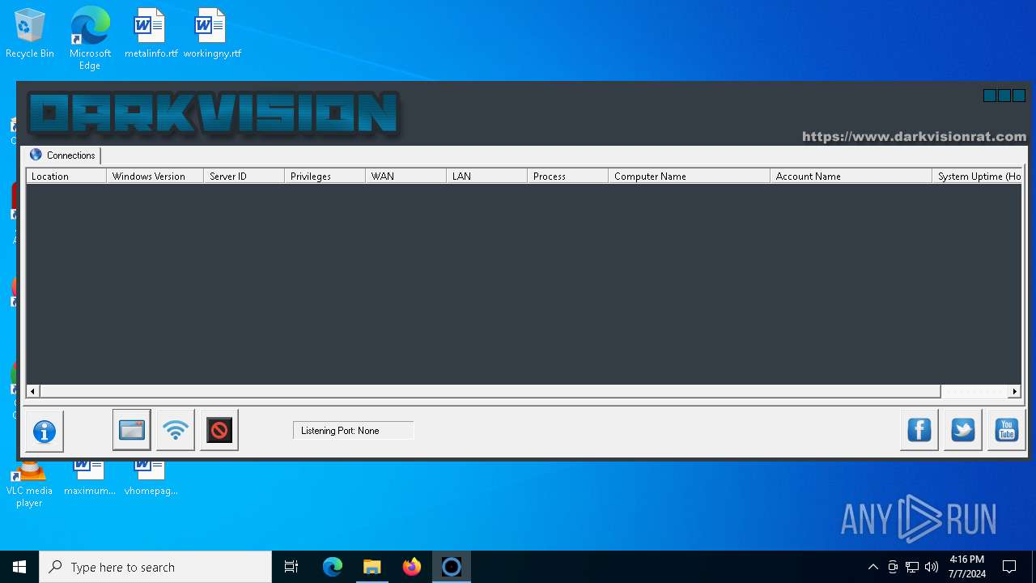1036x583 pixels.
Task: Sort by the Privileges column header
Action: [x=325, y=176]
